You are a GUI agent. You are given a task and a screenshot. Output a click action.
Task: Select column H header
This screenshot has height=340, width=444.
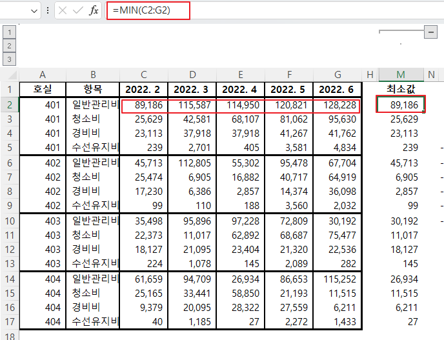coord(370,75)
